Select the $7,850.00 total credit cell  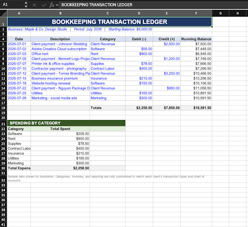point(167,108)
